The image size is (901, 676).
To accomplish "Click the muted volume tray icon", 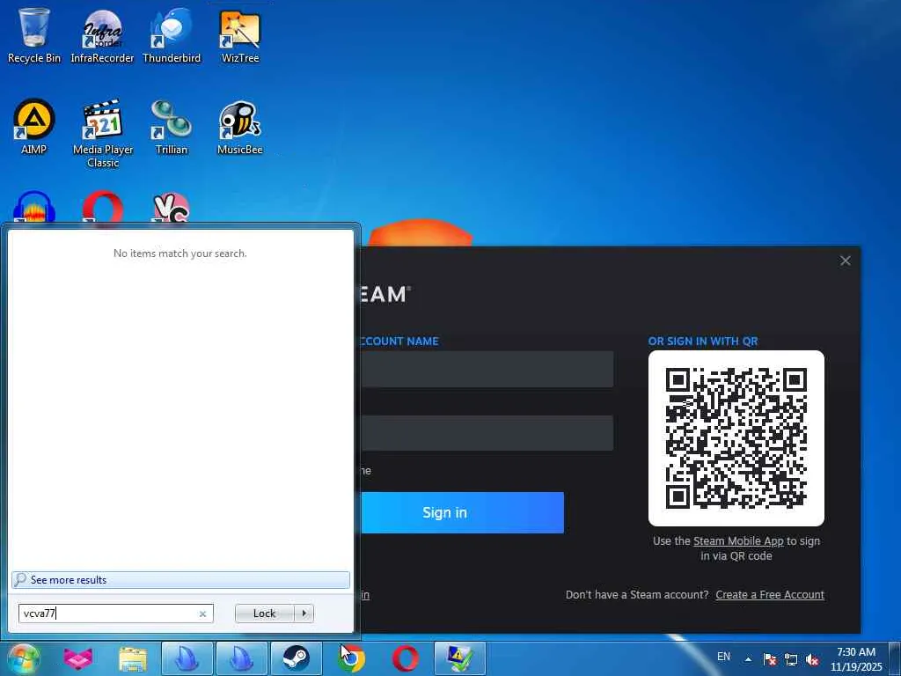I will (812, 659).
